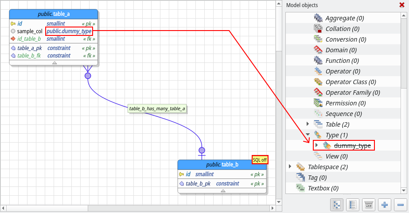The width and height of the screenshot is (409, 213).
Task: Expand the dummy_type tree node
Action: 316,145
